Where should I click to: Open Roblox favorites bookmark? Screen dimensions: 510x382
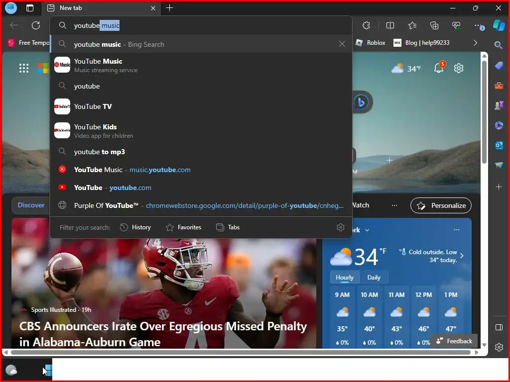(x=370, y=43)
